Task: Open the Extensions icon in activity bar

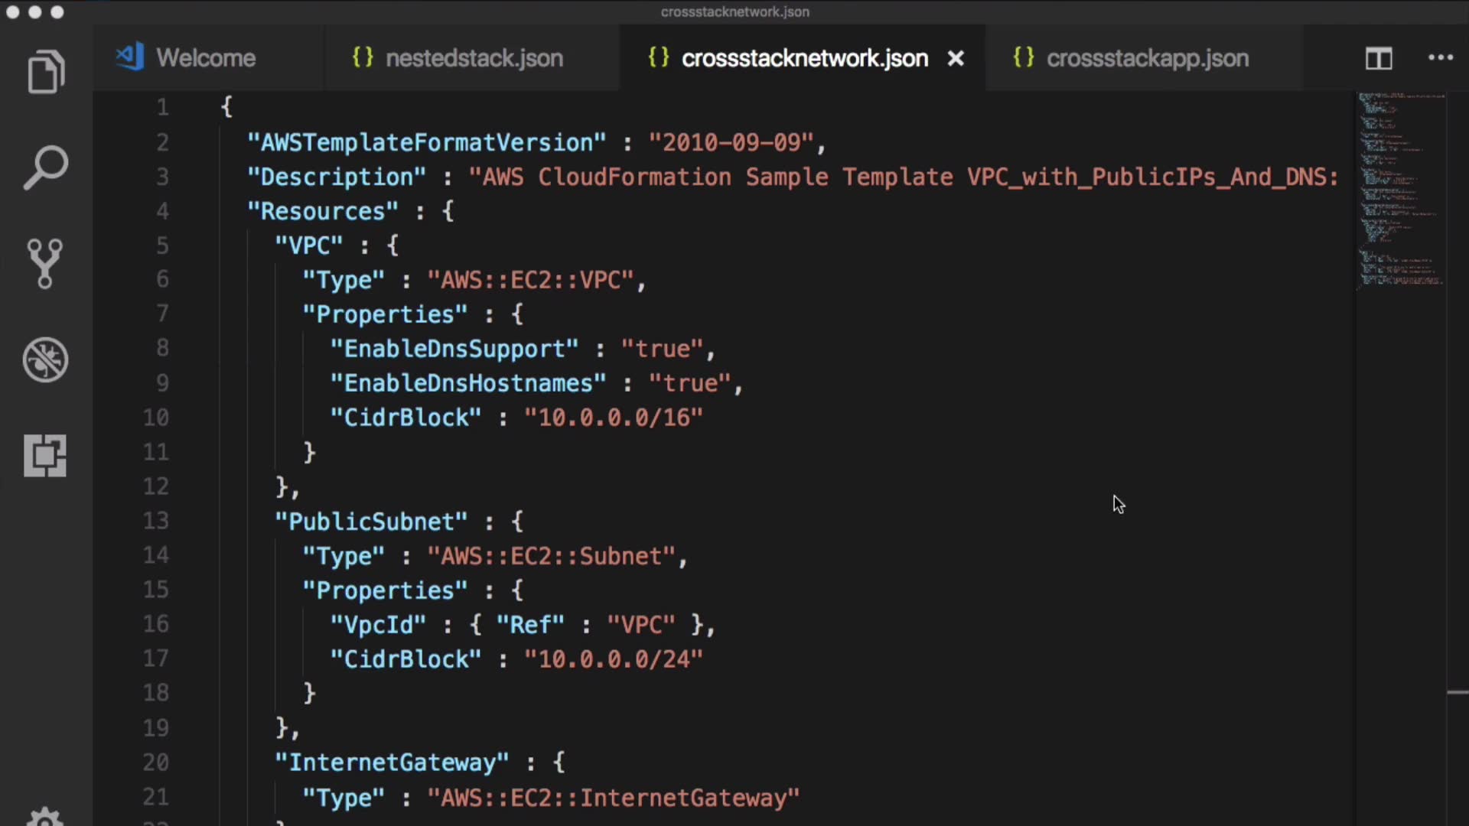Action: coord(45,456)
